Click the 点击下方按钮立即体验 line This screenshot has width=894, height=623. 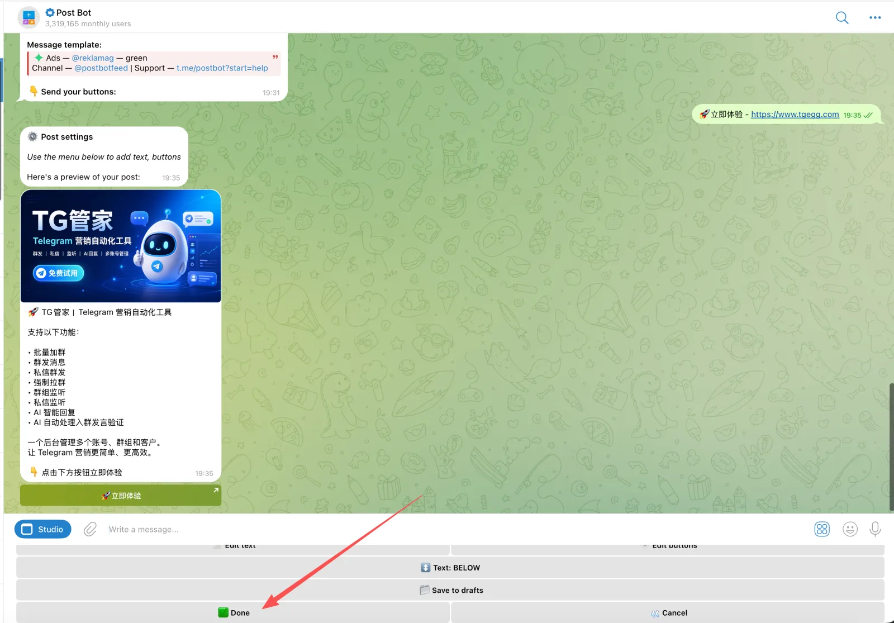tap(82, 473)
